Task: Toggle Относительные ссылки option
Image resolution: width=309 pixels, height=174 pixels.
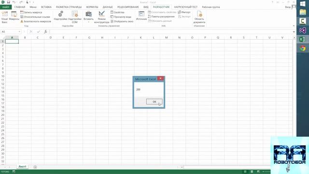Action: [x=35, y=17]
